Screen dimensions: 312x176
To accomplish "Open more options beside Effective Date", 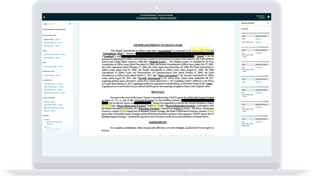I will [59, 39].
